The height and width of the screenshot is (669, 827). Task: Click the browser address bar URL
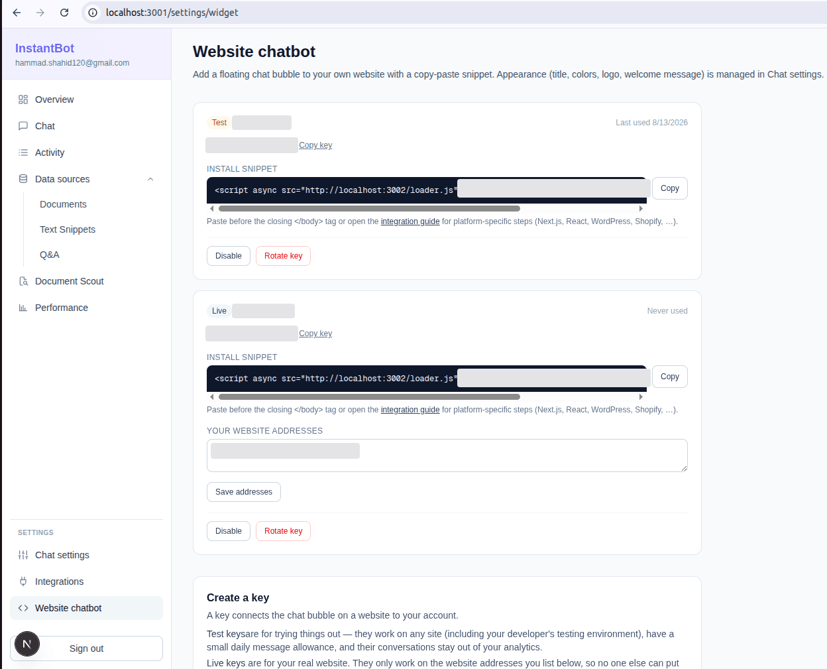coord(172,13)
